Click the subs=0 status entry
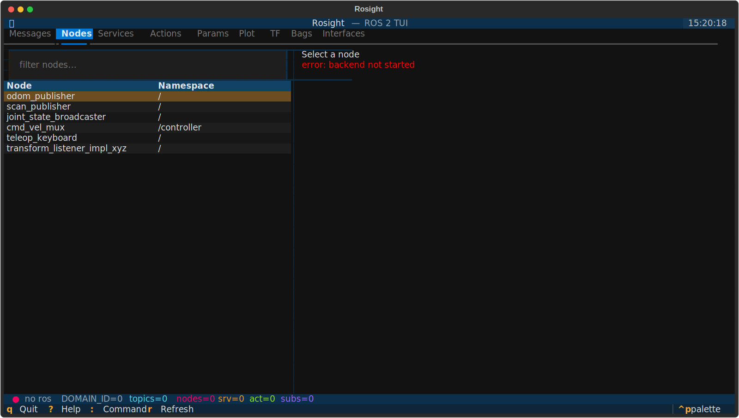739x418 pixels. coord(297,399)
